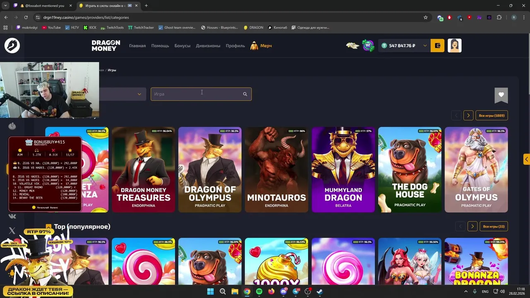Image resolution: width=530 pixels, height=298 pixels.
Task: Open The Dog House game
Action: pyautogui.click(x=410, y=170)
